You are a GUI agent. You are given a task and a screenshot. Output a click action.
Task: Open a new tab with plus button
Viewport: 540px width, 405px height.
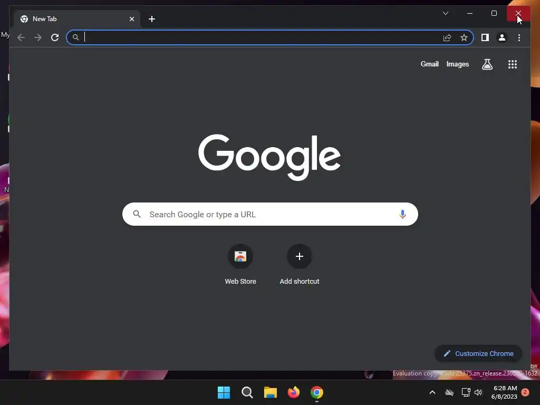pyautogui.click(x=151, y=19)
